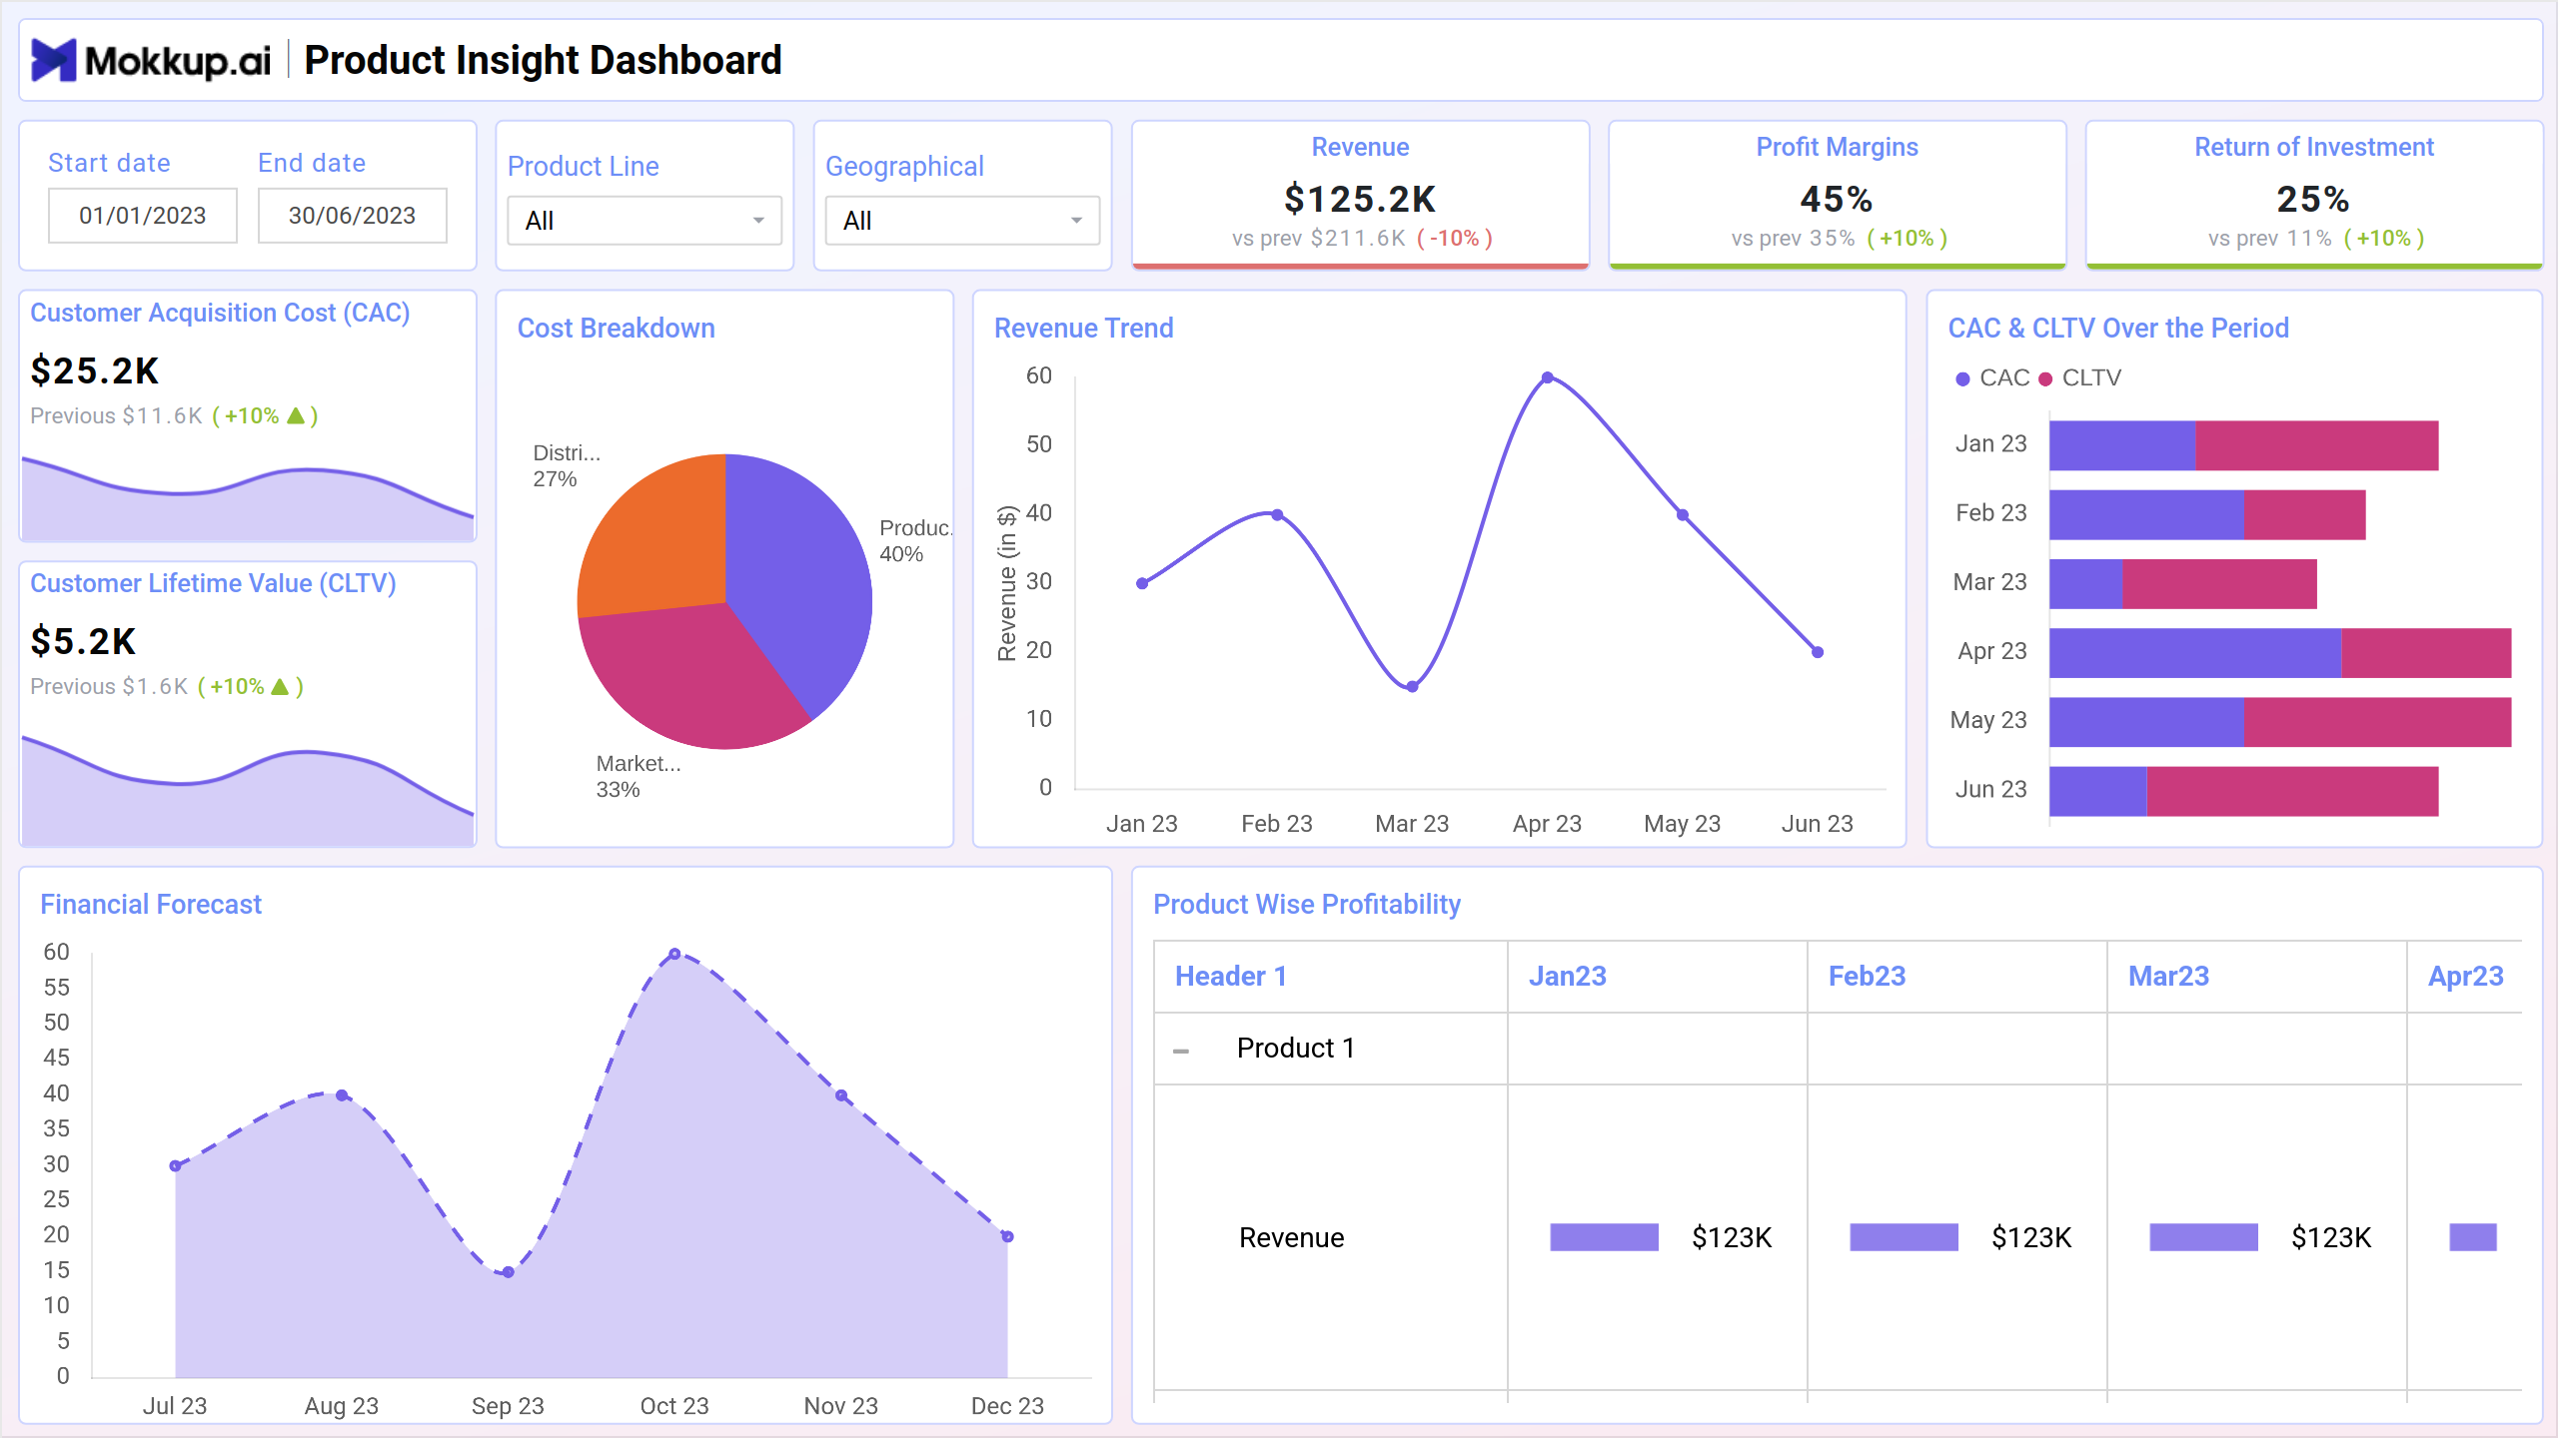The image size is (2558, 1438).
Task: Click the Apr 23 CLTV pink bar segment
Action: (x=2426, y=653)
